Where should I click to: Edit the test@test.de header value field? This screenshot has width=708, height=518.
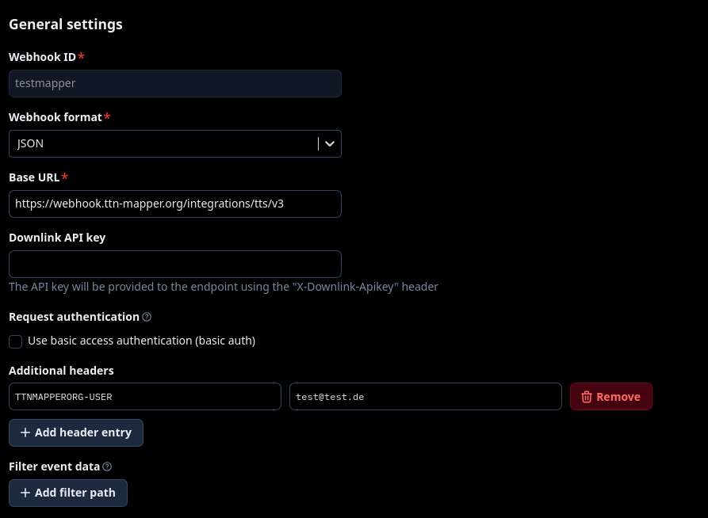coord(426,397)
